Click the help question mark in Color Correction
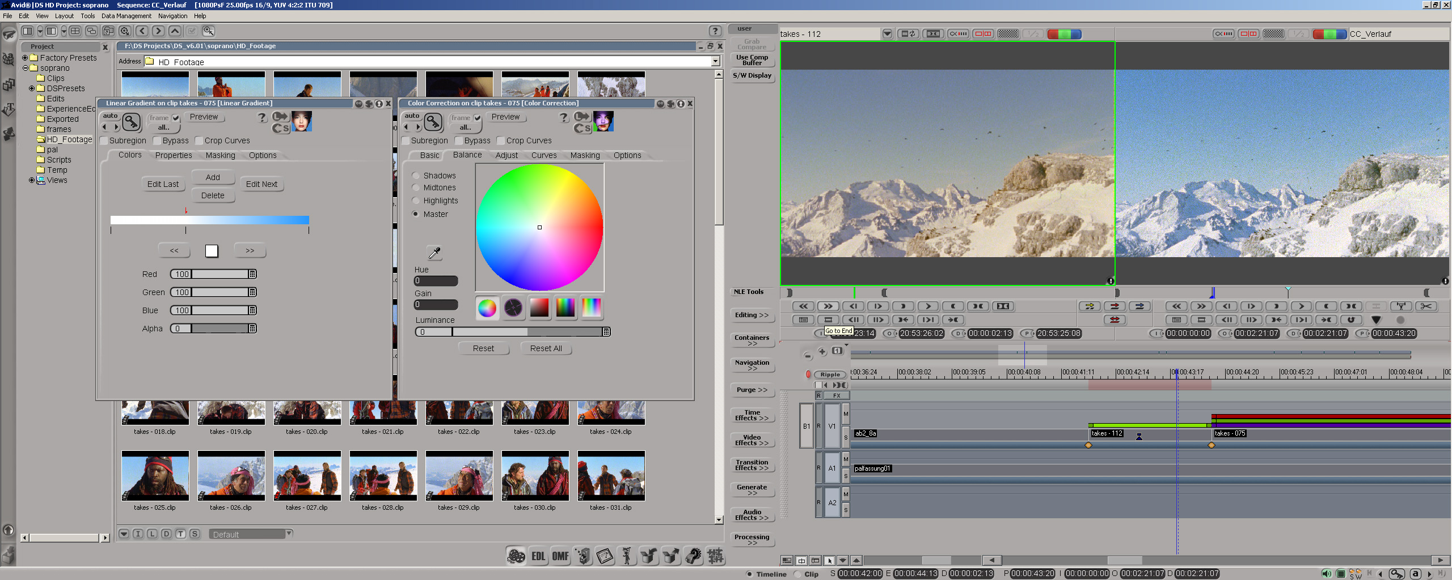This screenshot has width=1452, height=580. 563,117
